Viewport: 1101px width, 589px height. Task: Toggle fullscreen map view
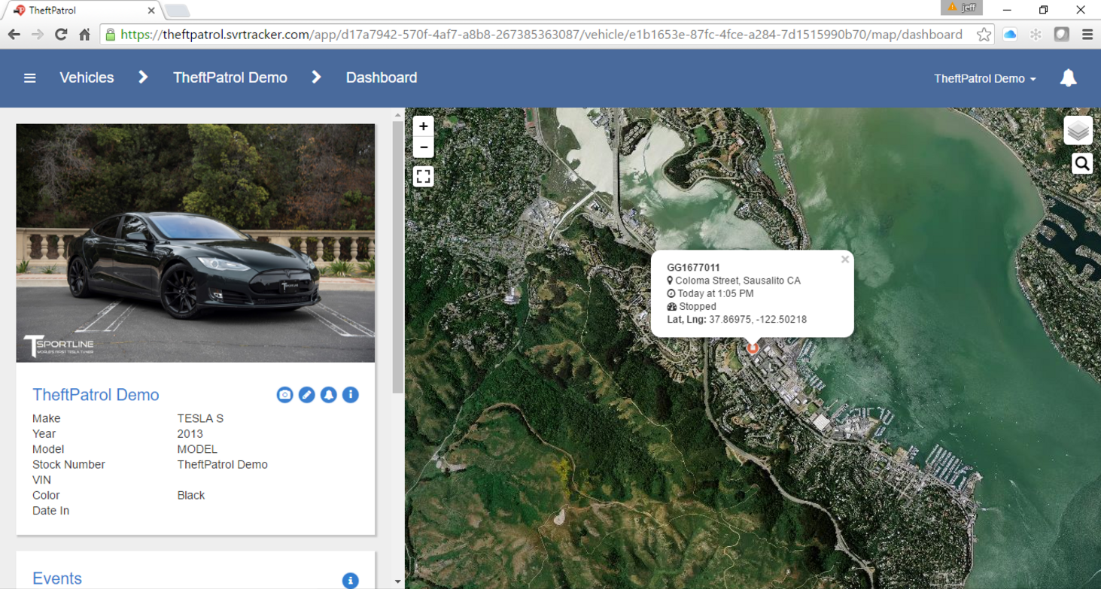(x=424, y=177)
